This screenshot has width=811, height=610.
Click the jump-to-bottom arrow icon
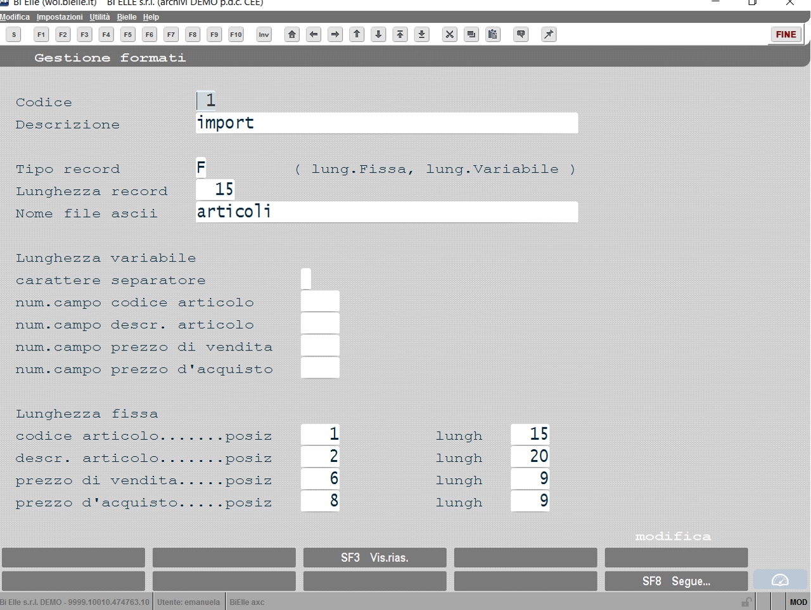[421, 35]
